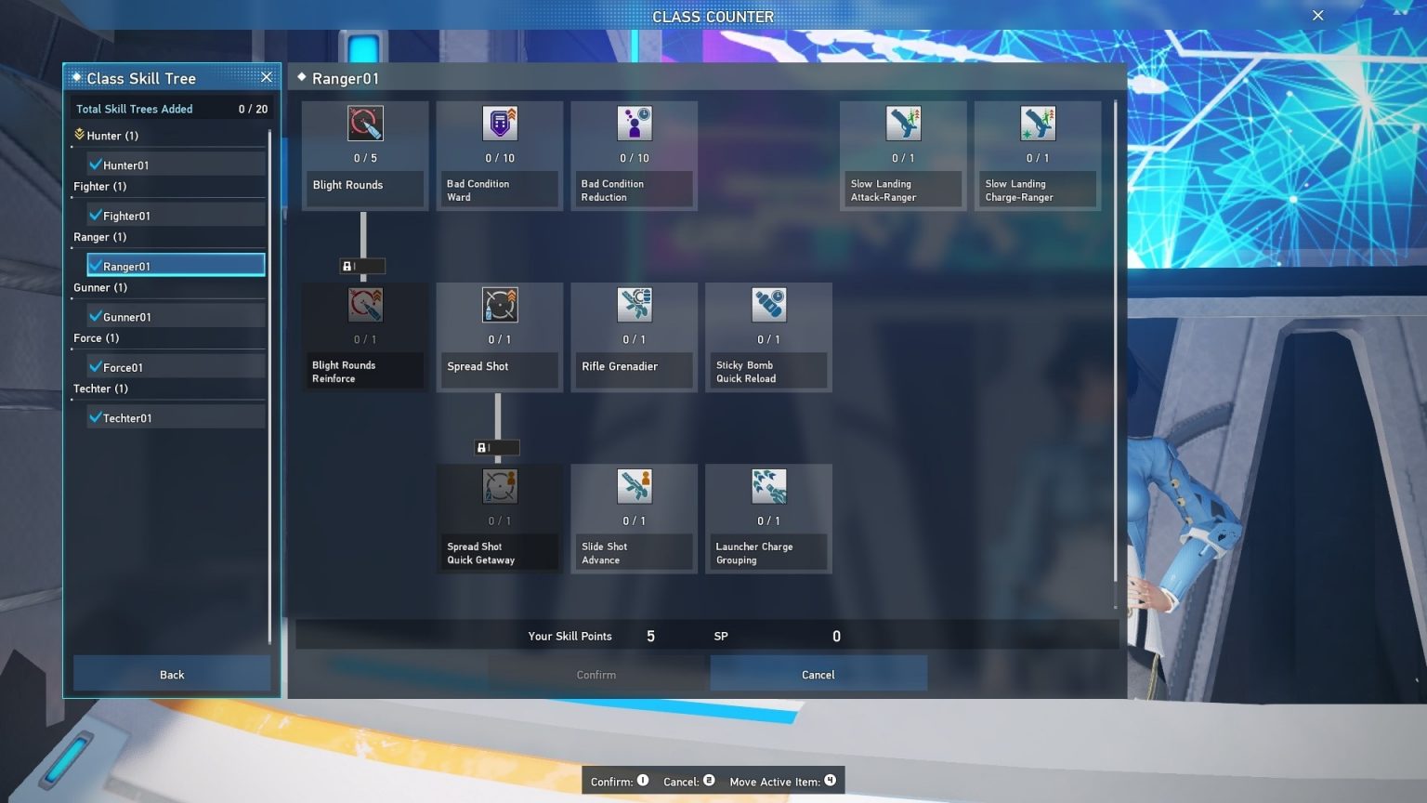Click the Rifle Grenadier skill icon
This screenshot has height=803, width=1427.
coord(635,305)
